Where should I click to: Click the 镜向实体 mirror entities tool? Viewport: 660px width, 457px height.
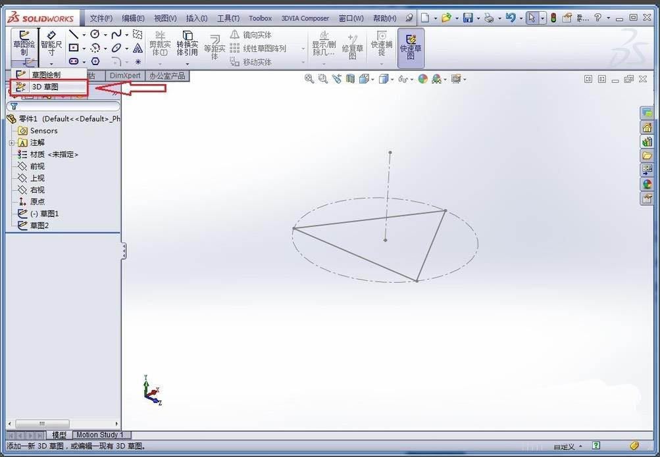251,34
